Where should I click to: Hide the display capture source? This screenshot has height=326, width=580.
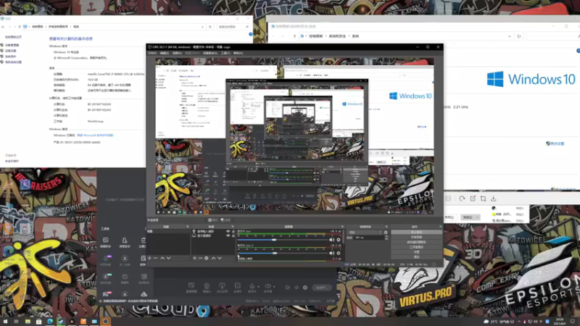click(x=228, y=235)
